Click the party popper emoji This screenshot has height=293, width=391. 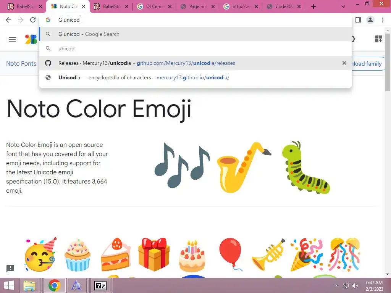tap(307, 254)
